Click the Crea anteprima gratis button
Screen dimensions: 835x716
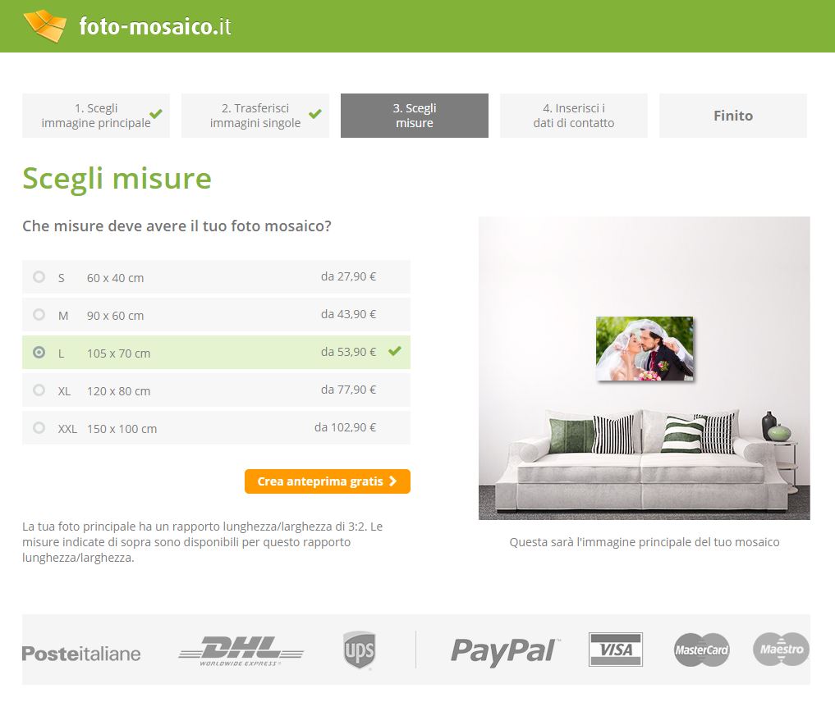(328, 481)
